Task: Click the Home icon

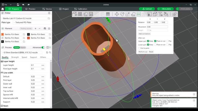Action: 3,9
